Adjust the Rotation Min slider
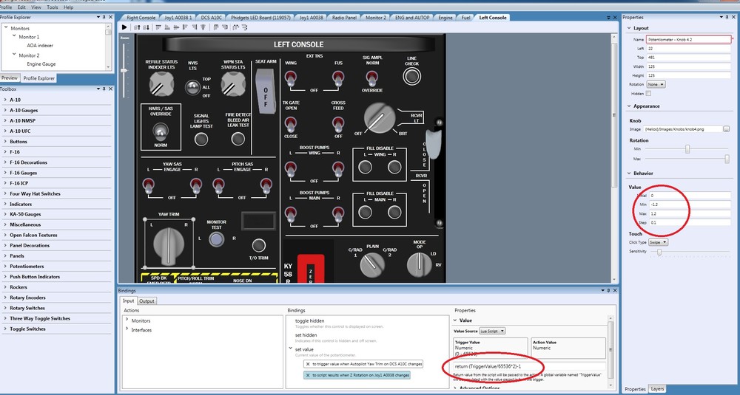The width and height of the screenshot is (740, 395). click(687, 149)
